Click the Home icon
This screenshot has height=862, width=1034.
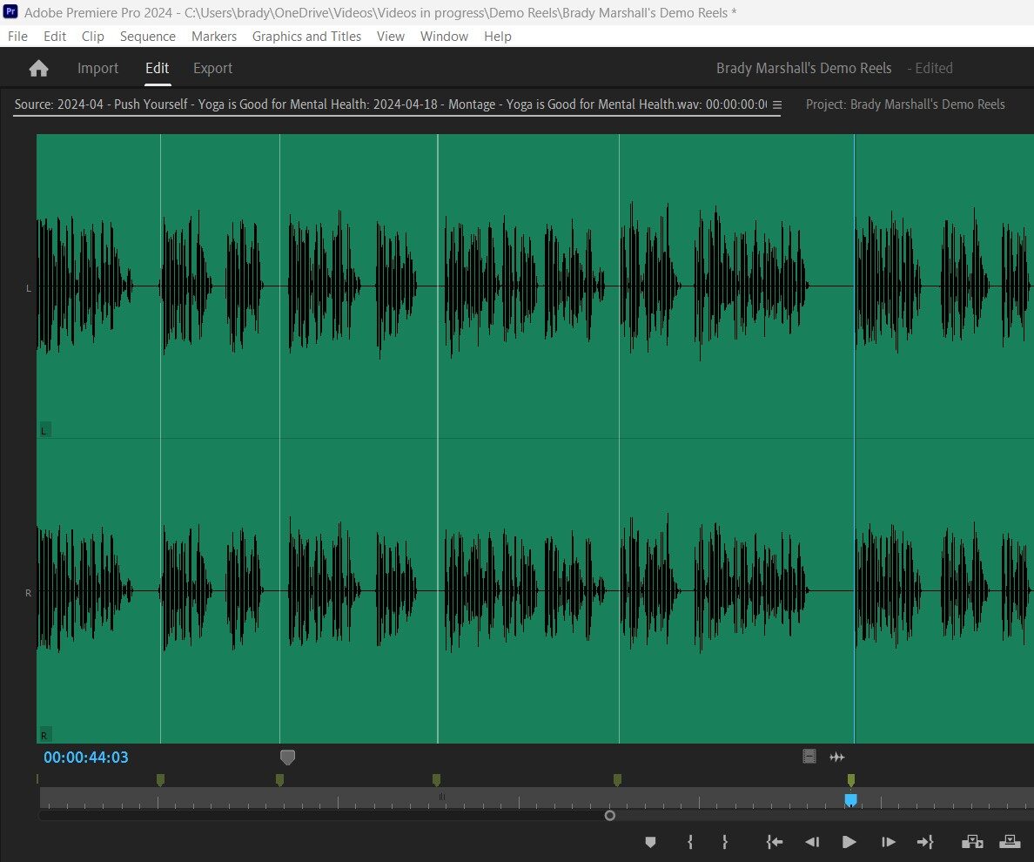click(x=39, y=68)
